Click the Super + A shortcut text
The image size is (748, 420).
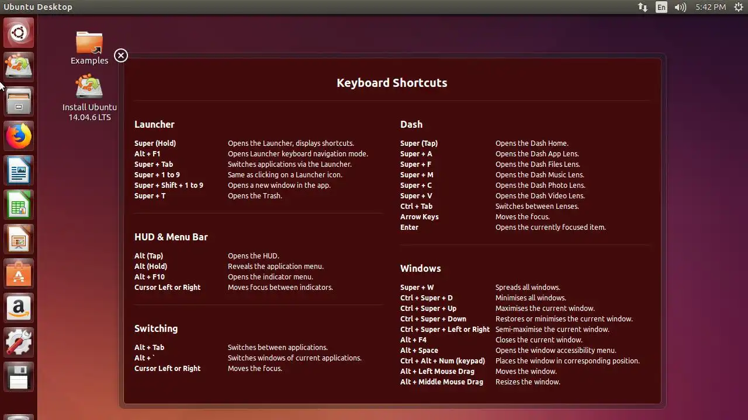pos(416,154)
